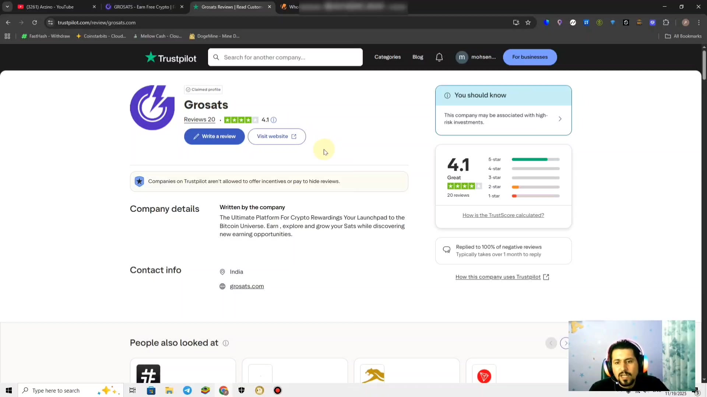Open the hashtag logo company card
This screenshot has height=397, width=707.
coord(148,373)
